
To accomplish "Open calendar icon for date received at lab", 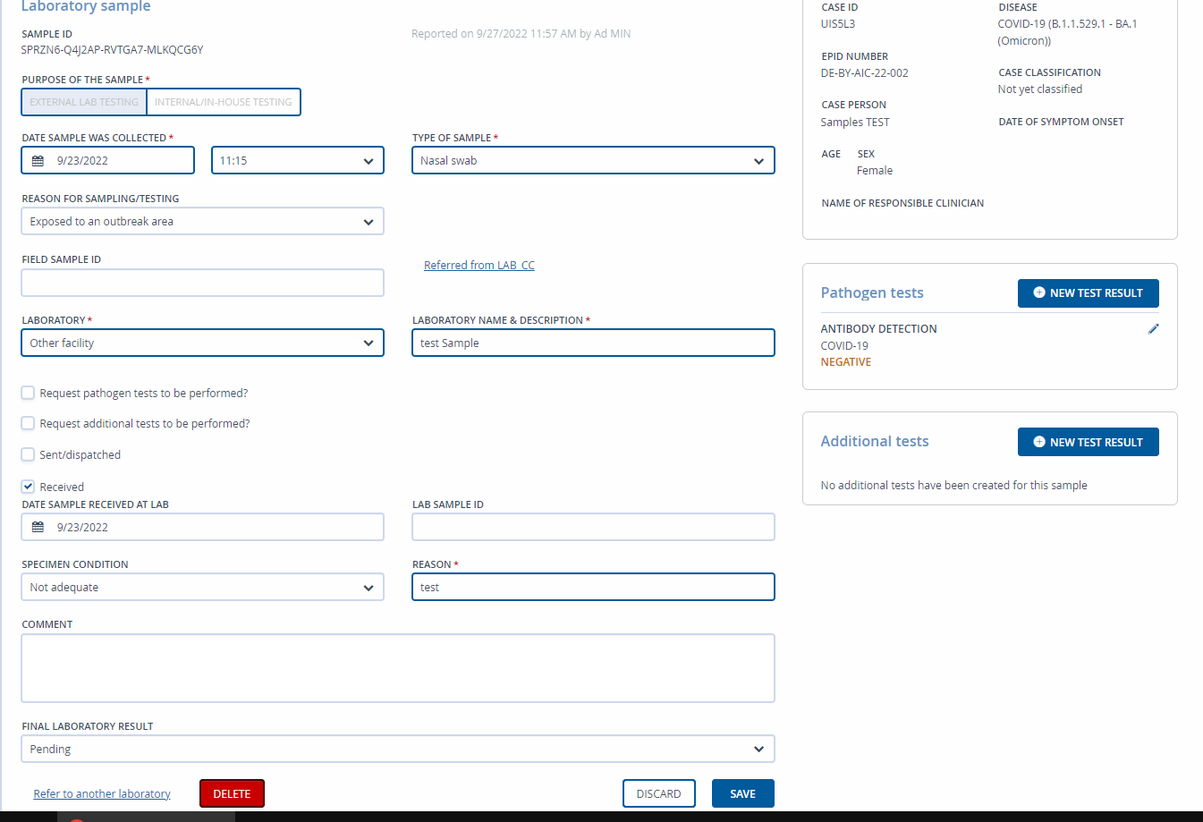I will click(38, 528).
